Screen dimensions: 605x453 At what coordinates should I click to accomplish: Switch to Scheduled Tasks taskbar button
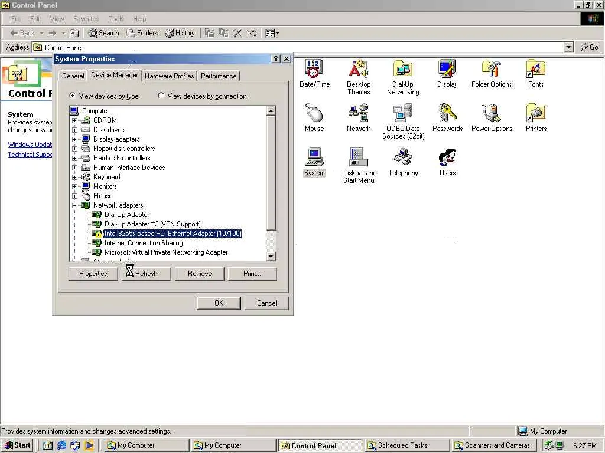(407, 445)
